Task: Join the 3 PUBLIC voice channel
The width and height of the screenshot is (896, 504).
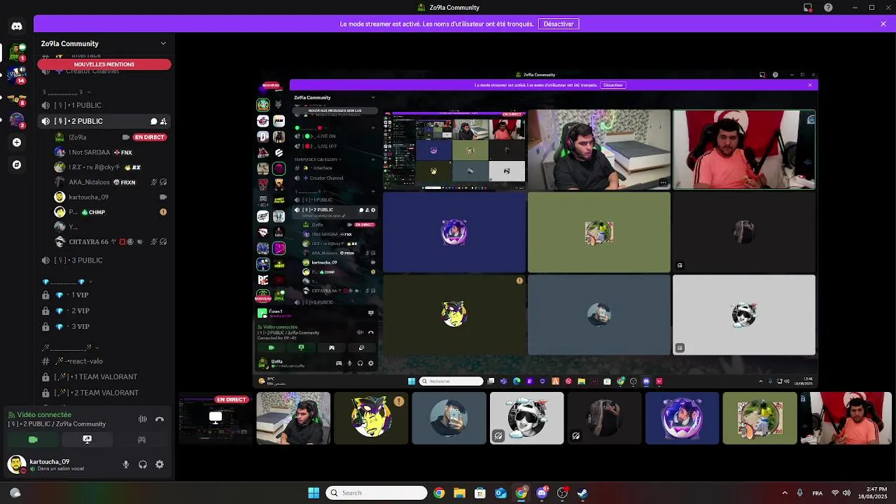Action: [105, 260]
